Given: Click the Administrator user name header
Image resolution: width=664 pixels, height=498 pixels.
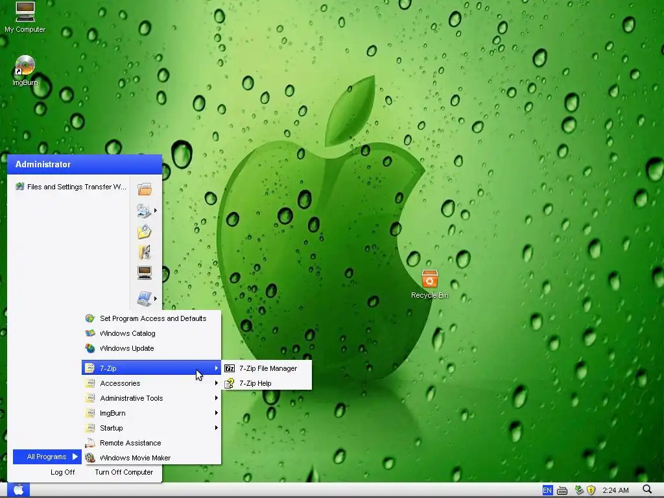Looking at the screenshot, I should coord(43,164).
